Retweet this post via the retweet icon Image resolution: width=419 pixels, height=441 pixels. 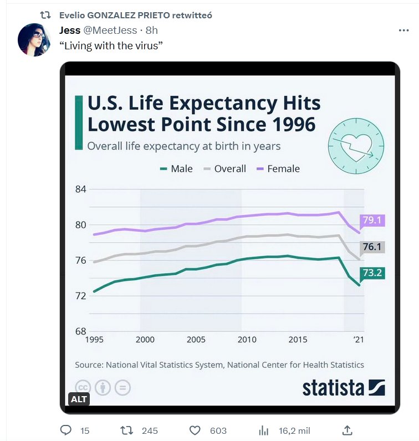tap(127, 430)
